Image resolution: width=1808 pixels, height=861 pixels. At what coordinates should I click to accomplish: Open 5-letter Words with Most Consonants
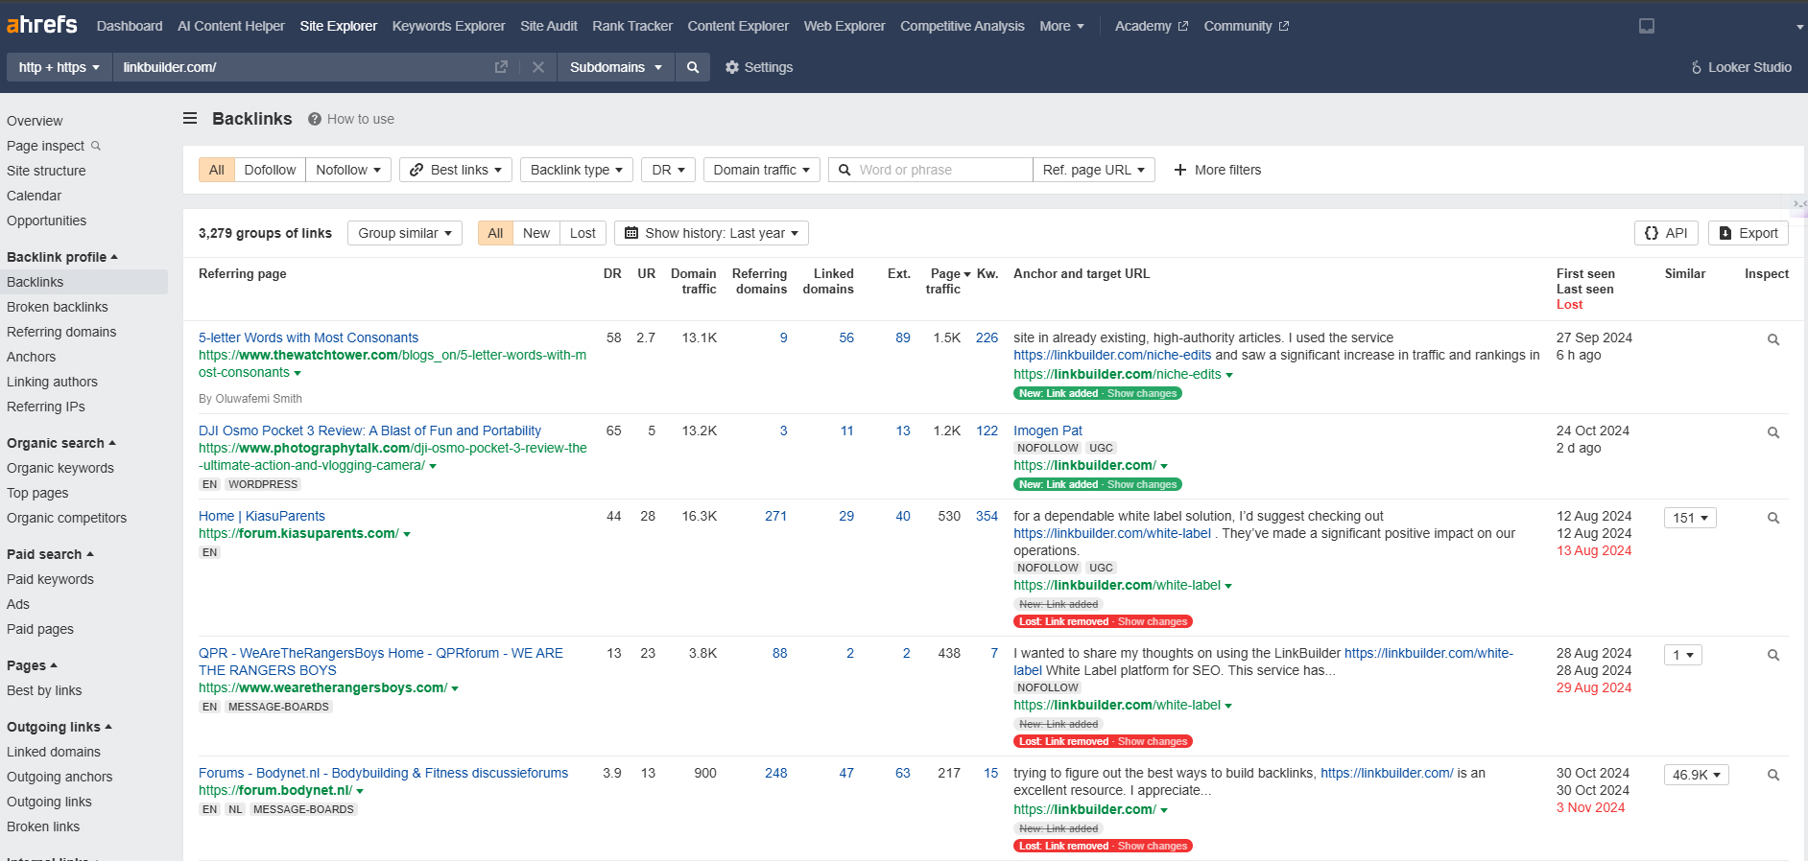pyautogui.click(x=308, y=337)
